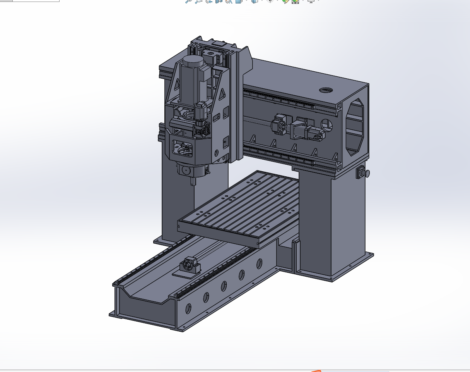The image size is (470, 372).
Task: Open the View Orientation icon
Action: tap(239, 1)
